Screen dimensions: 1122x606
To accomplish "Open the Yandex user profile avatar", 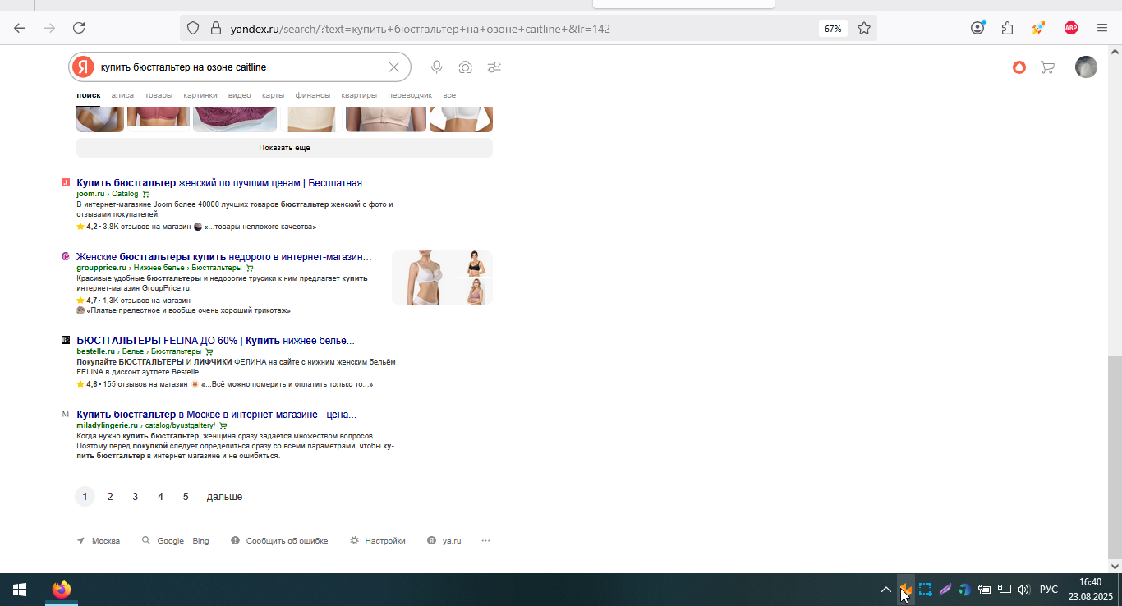I will (1086, 67).
